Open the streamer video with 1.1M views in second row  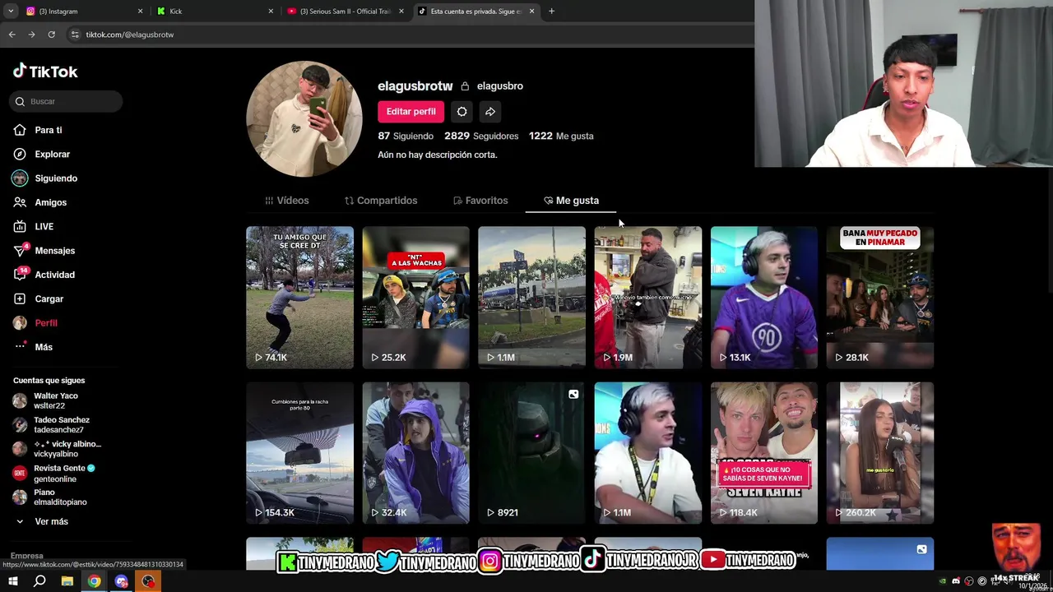click(648, 452)
